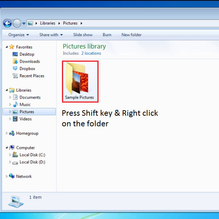Open the chevron between Libraries and Pictures
This screenshot has height=219, width=219.
coord(59,23)
